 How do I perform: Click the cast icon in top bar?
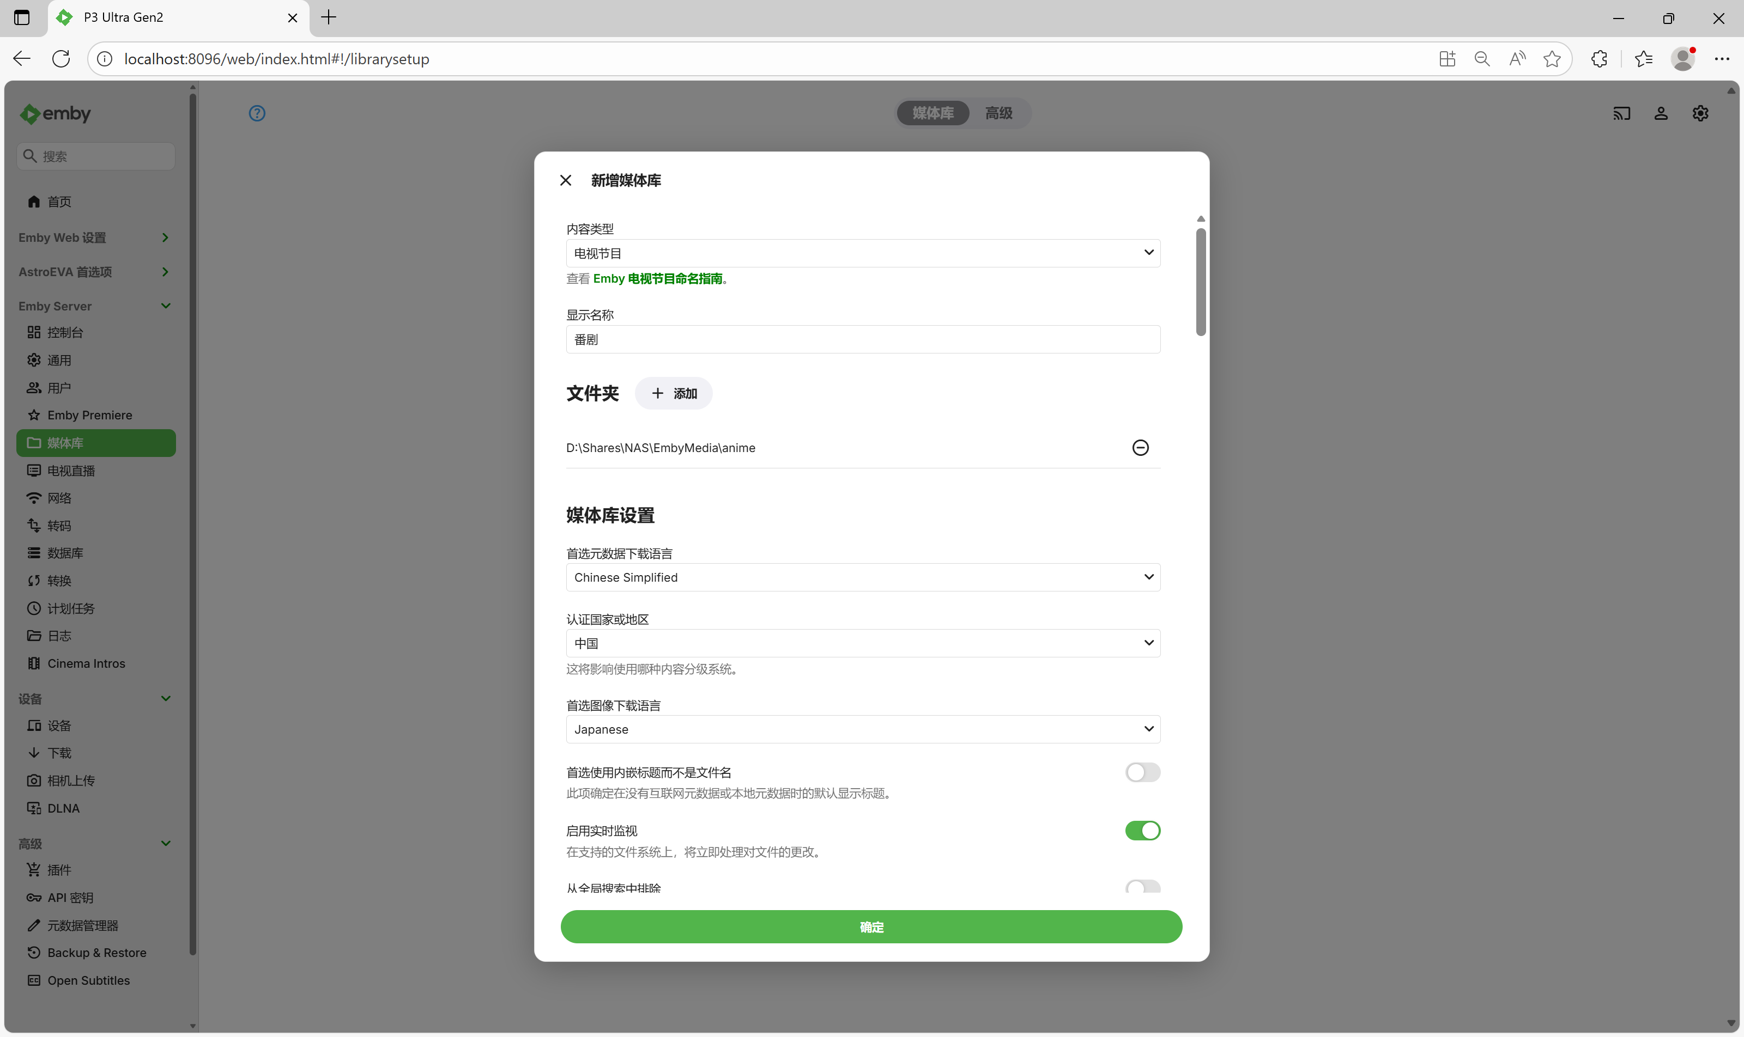tap(1621, 113)
